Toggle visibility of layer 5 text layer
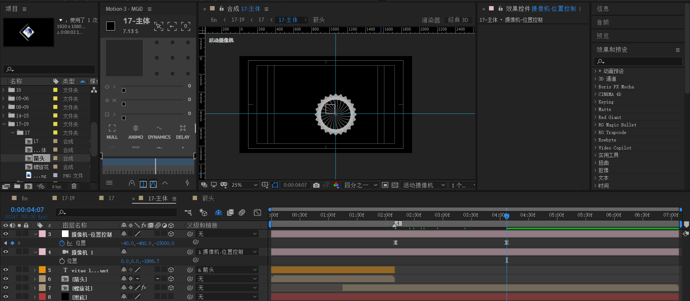This screenshot has height=301, width=690. click(x=5, y=270)
